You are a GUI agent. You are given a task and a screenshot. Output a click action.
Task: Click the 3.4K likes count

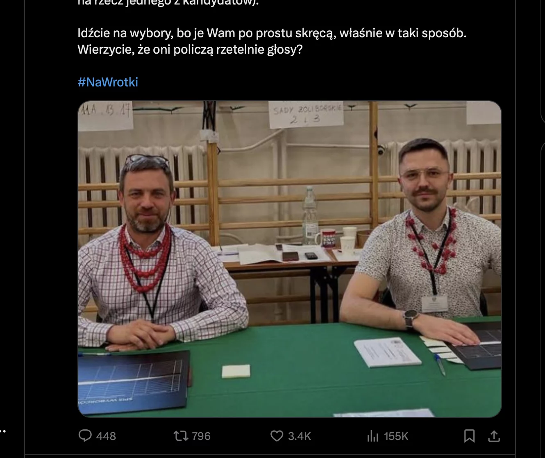click(300, 436)
